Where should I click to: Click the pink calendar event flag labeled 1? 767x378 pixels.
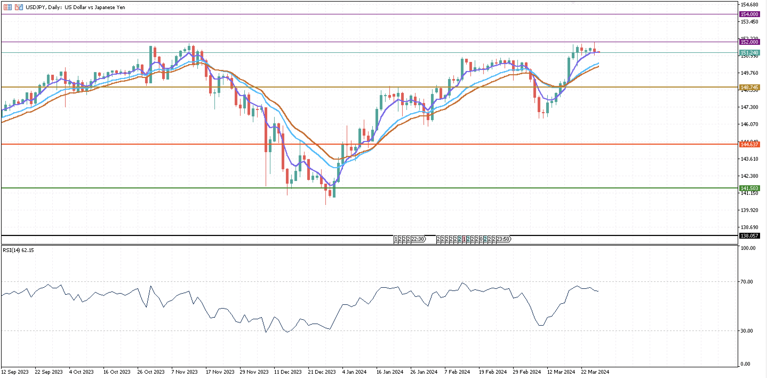(464, 239)
